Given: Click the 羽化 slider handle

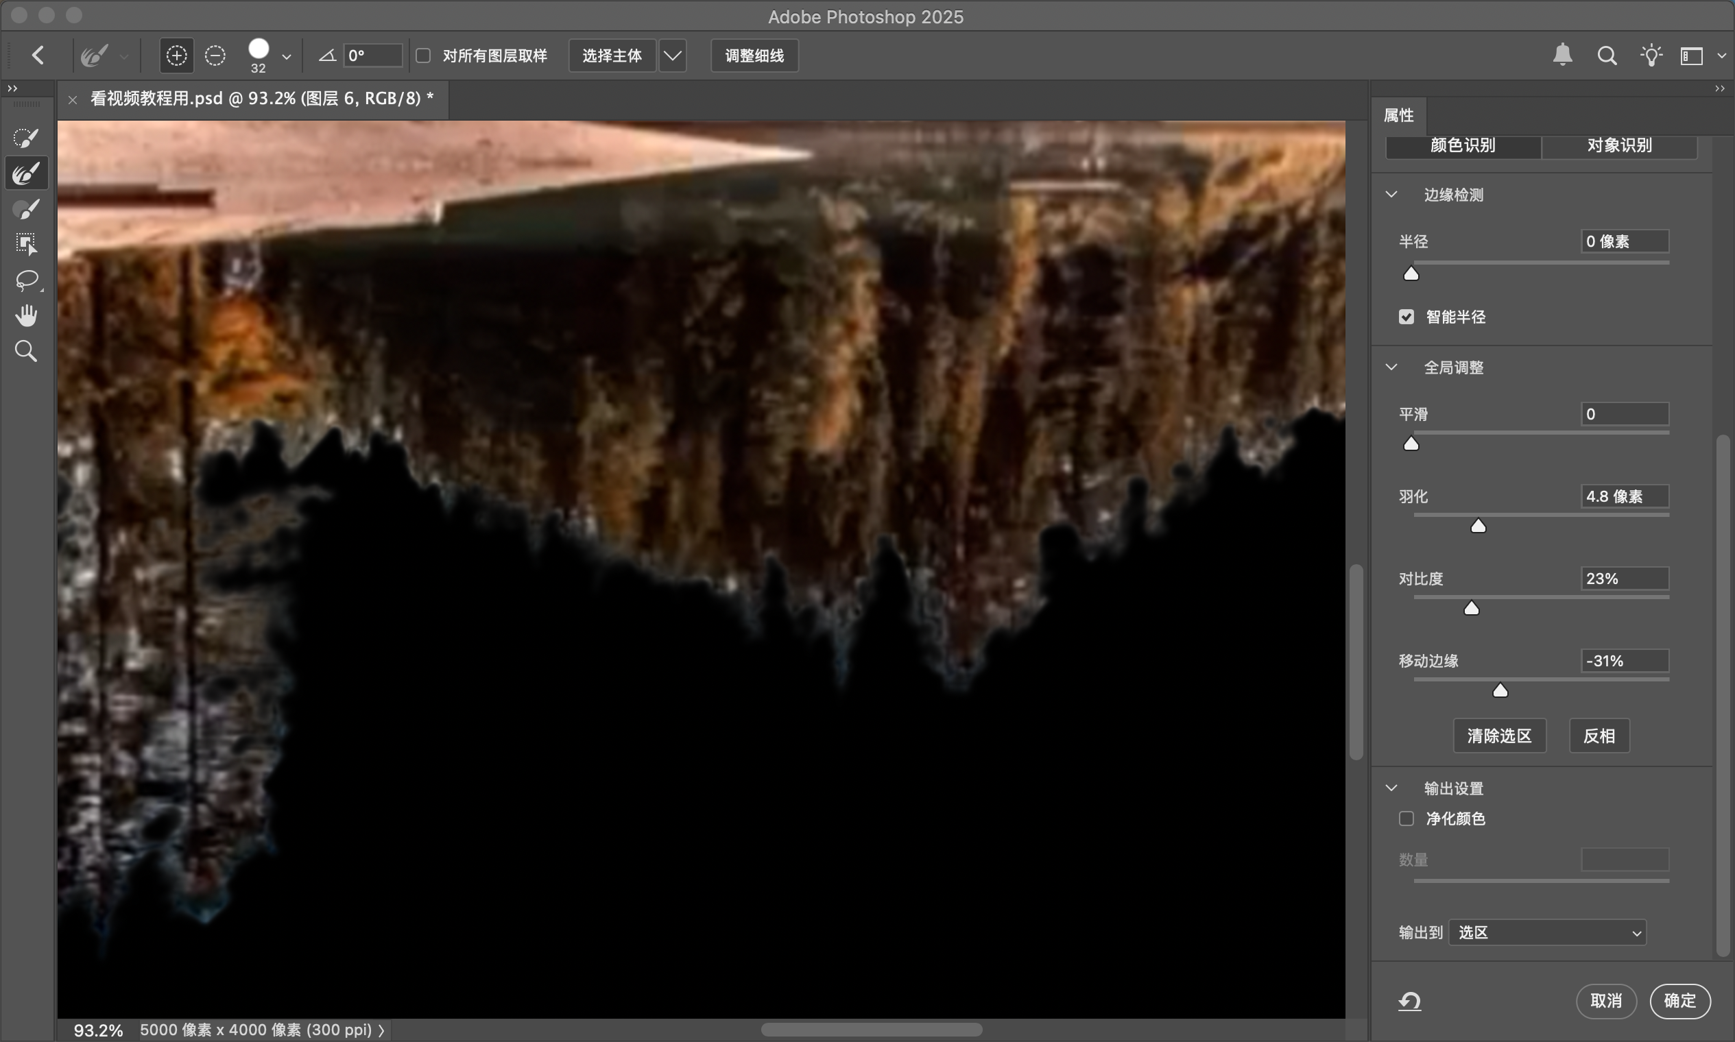Looking at the screenshot, I should tap(1478, 526).
